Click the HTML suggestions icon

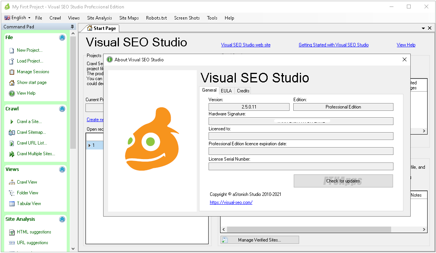12,232
